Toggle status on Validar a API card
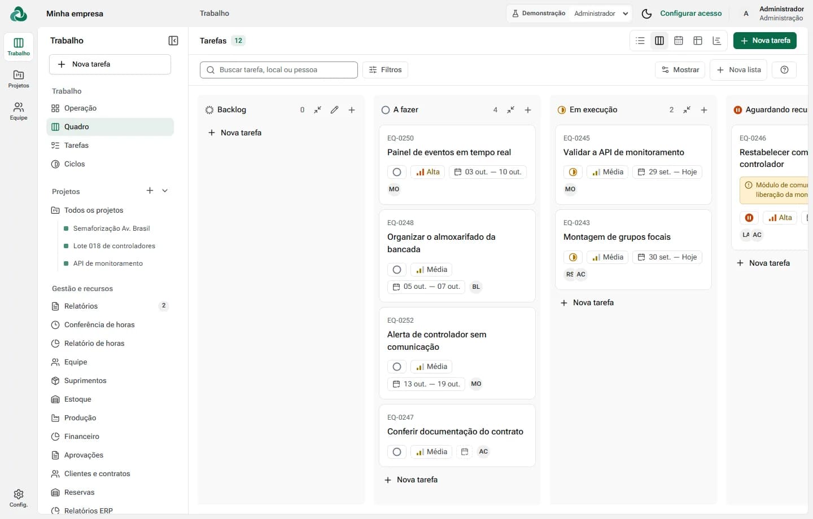Viewport: 813px width, 519px height. coord(573,172)
